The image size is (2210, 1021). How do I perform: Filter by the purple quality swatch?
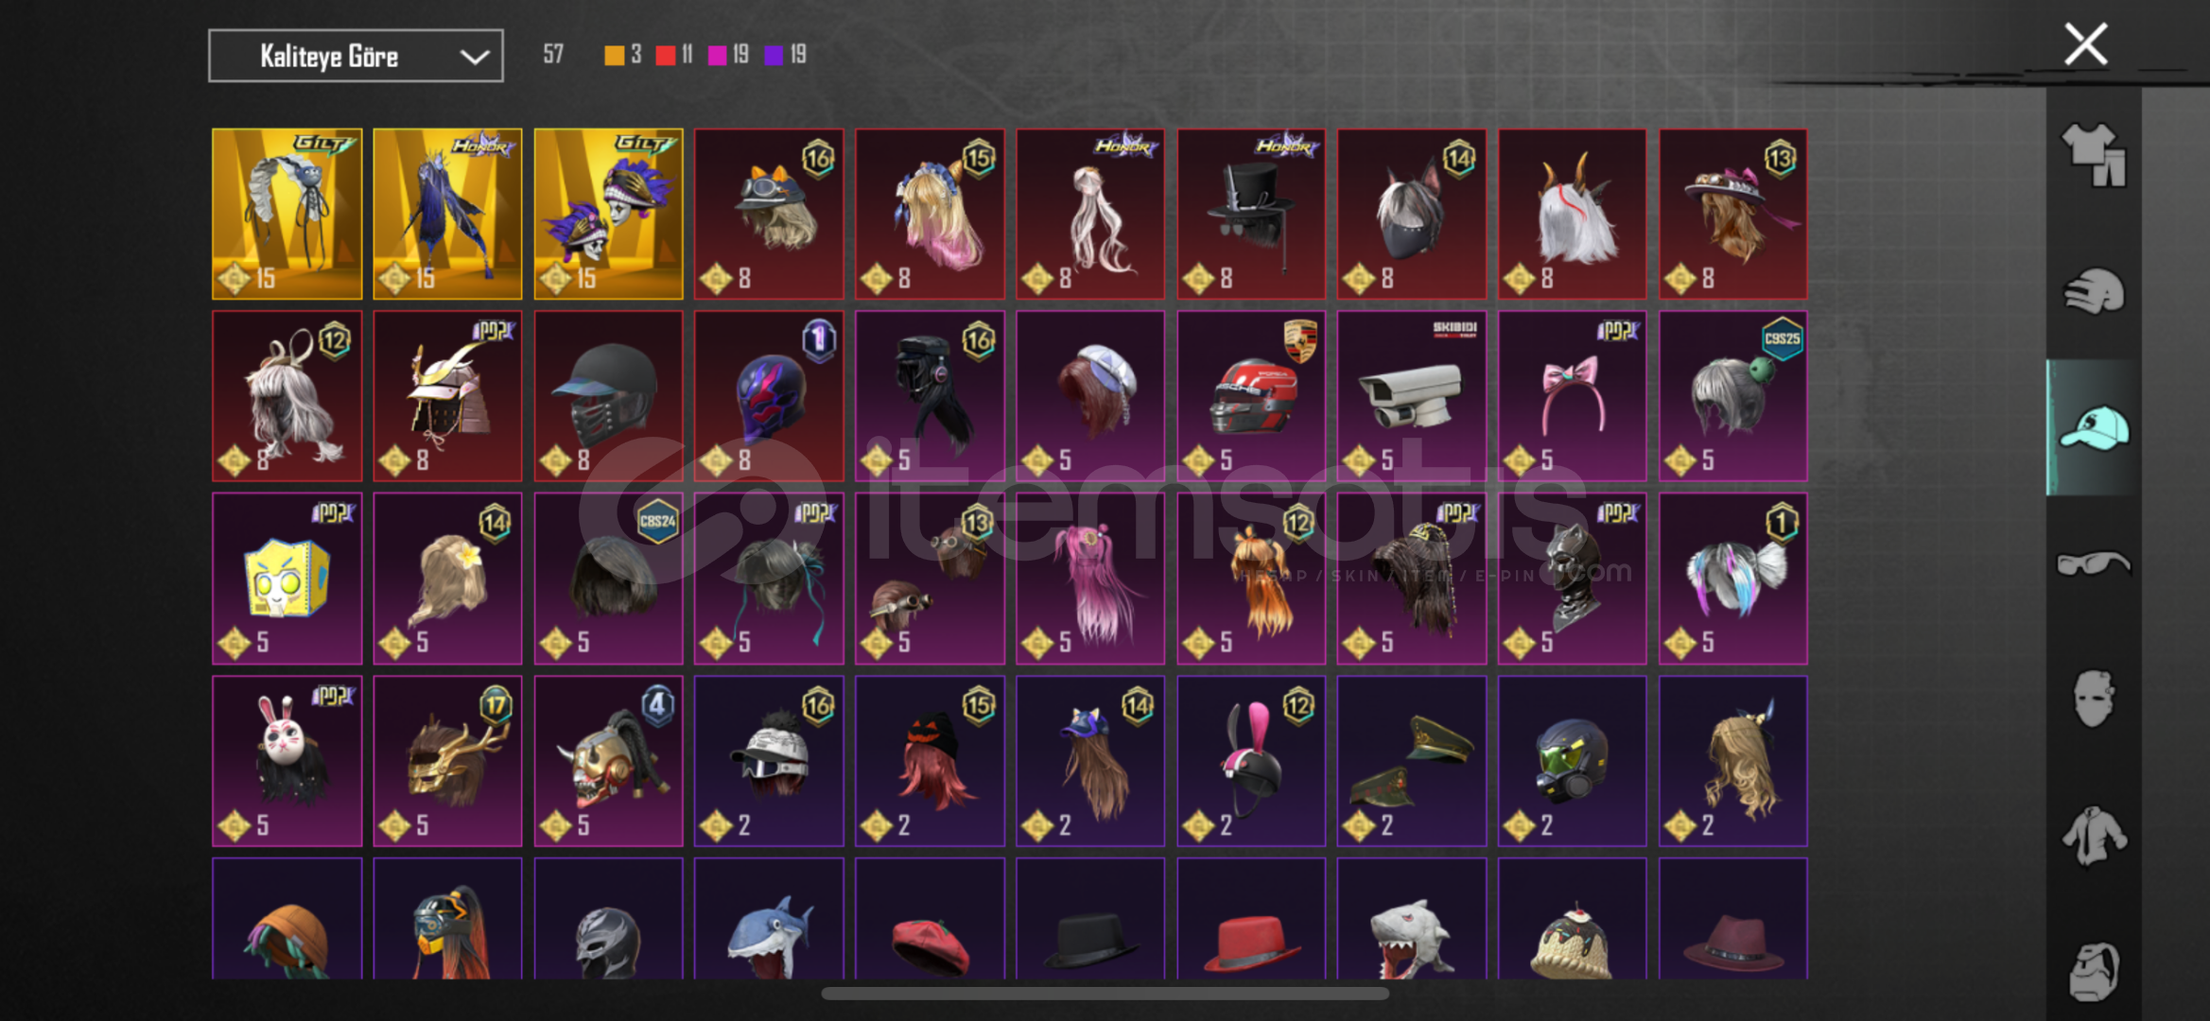[774, 55]
